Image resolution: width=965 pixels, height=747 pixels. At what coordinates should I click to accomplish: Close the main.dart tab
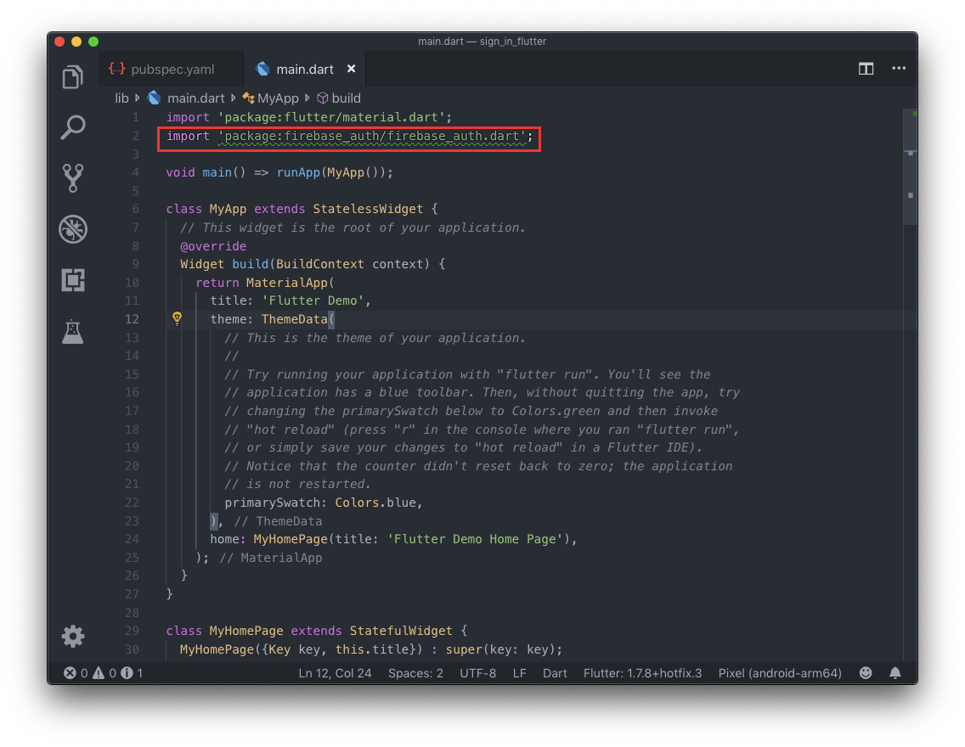pos(351,69)
